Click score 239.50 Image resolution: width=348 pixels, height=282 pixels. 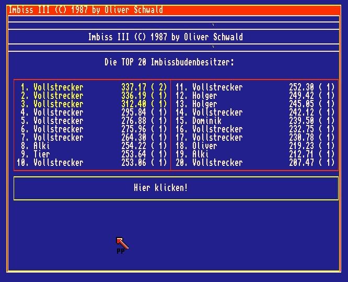301,121
